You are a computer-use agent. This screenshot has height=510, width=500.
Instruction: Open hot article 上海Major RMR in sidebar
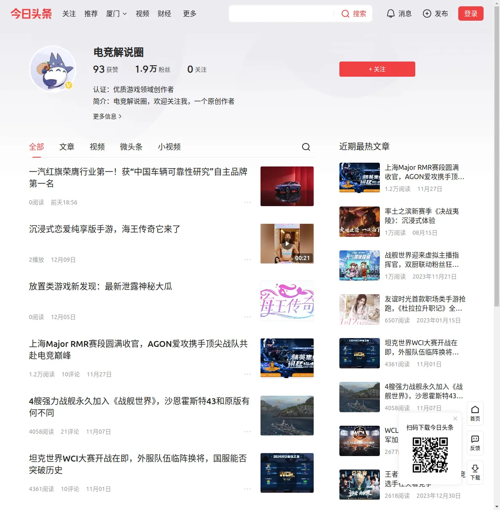click(425, 172)
